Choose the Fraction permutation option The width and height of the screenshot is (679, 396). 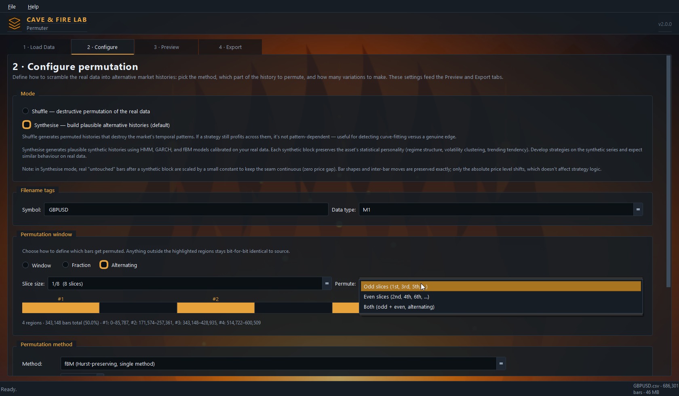[65, 265]
